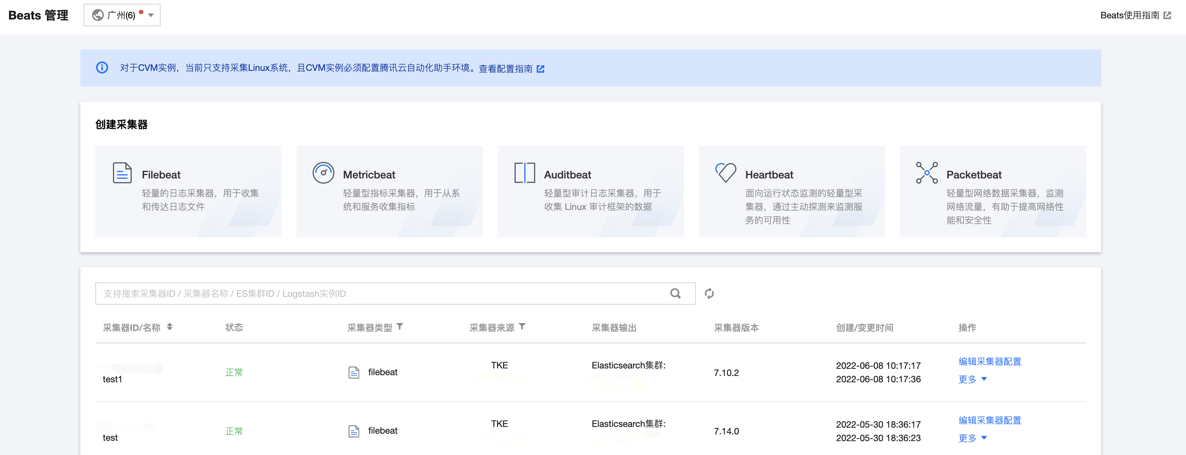Screen dimensions: 1186x455
Task: Click the info icon in the CVM notice banner
Action: point(102,68)
